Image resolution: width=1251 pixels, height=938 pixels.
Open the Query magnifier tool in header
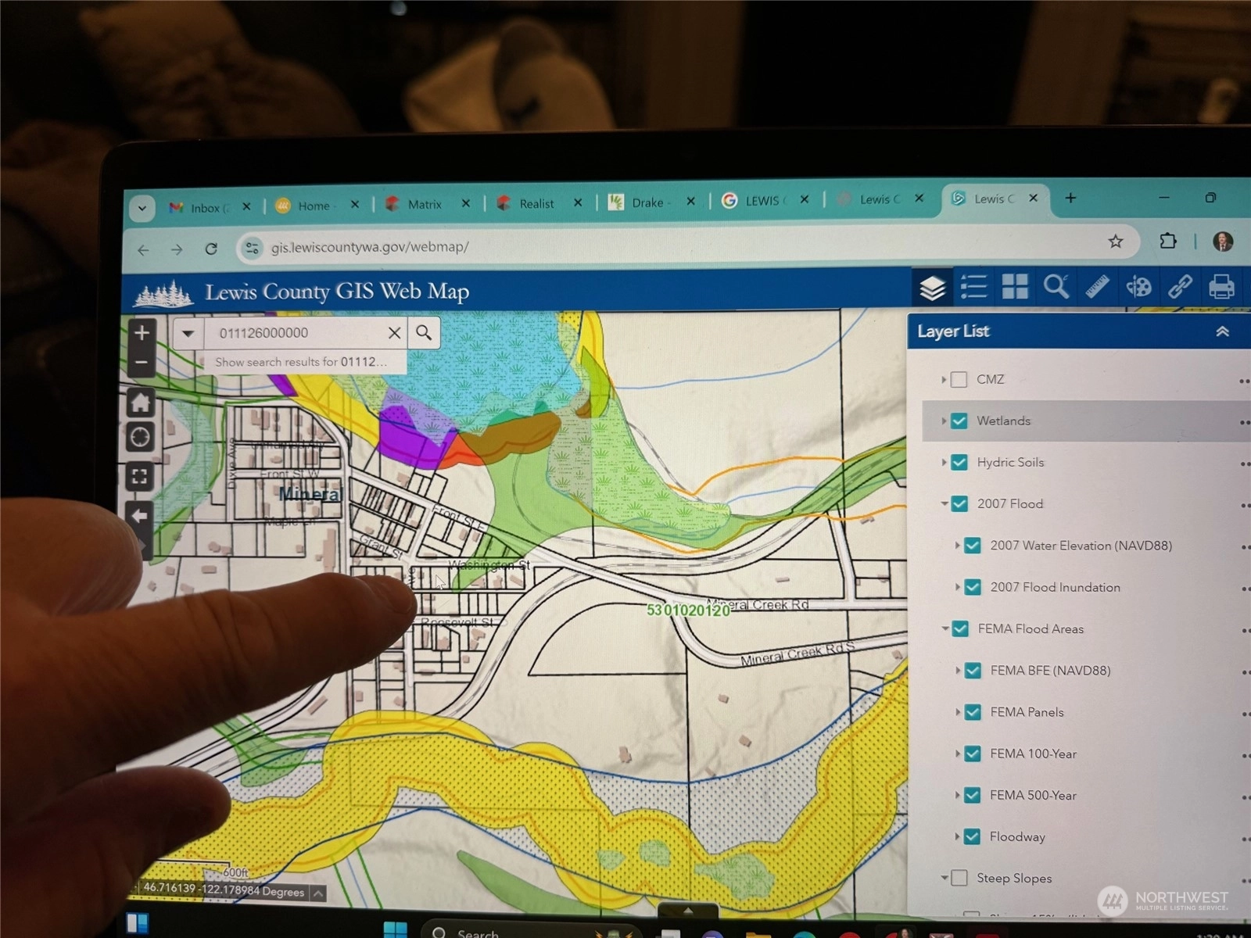[x=1056, y=286]
